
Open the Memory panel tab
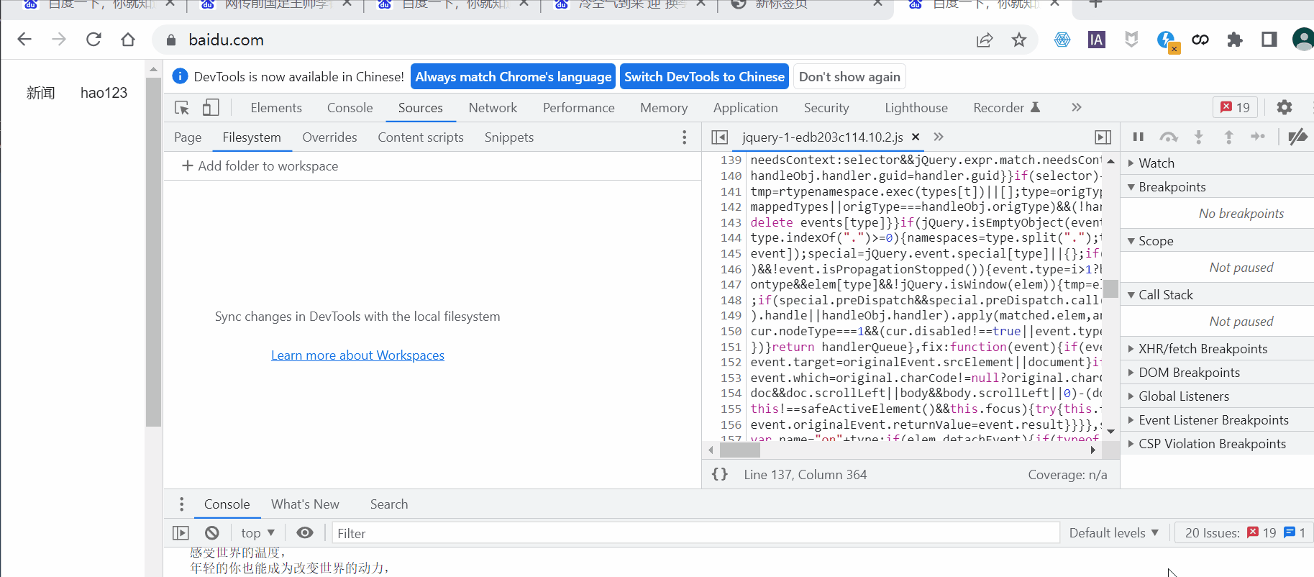click(664, 108)
